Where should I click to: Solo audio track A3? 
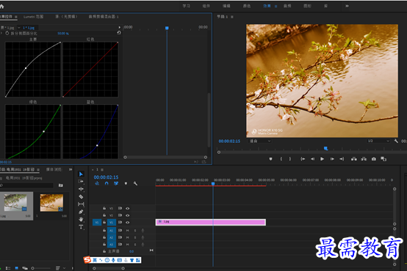pyautogui.click(x=135, y=245)
